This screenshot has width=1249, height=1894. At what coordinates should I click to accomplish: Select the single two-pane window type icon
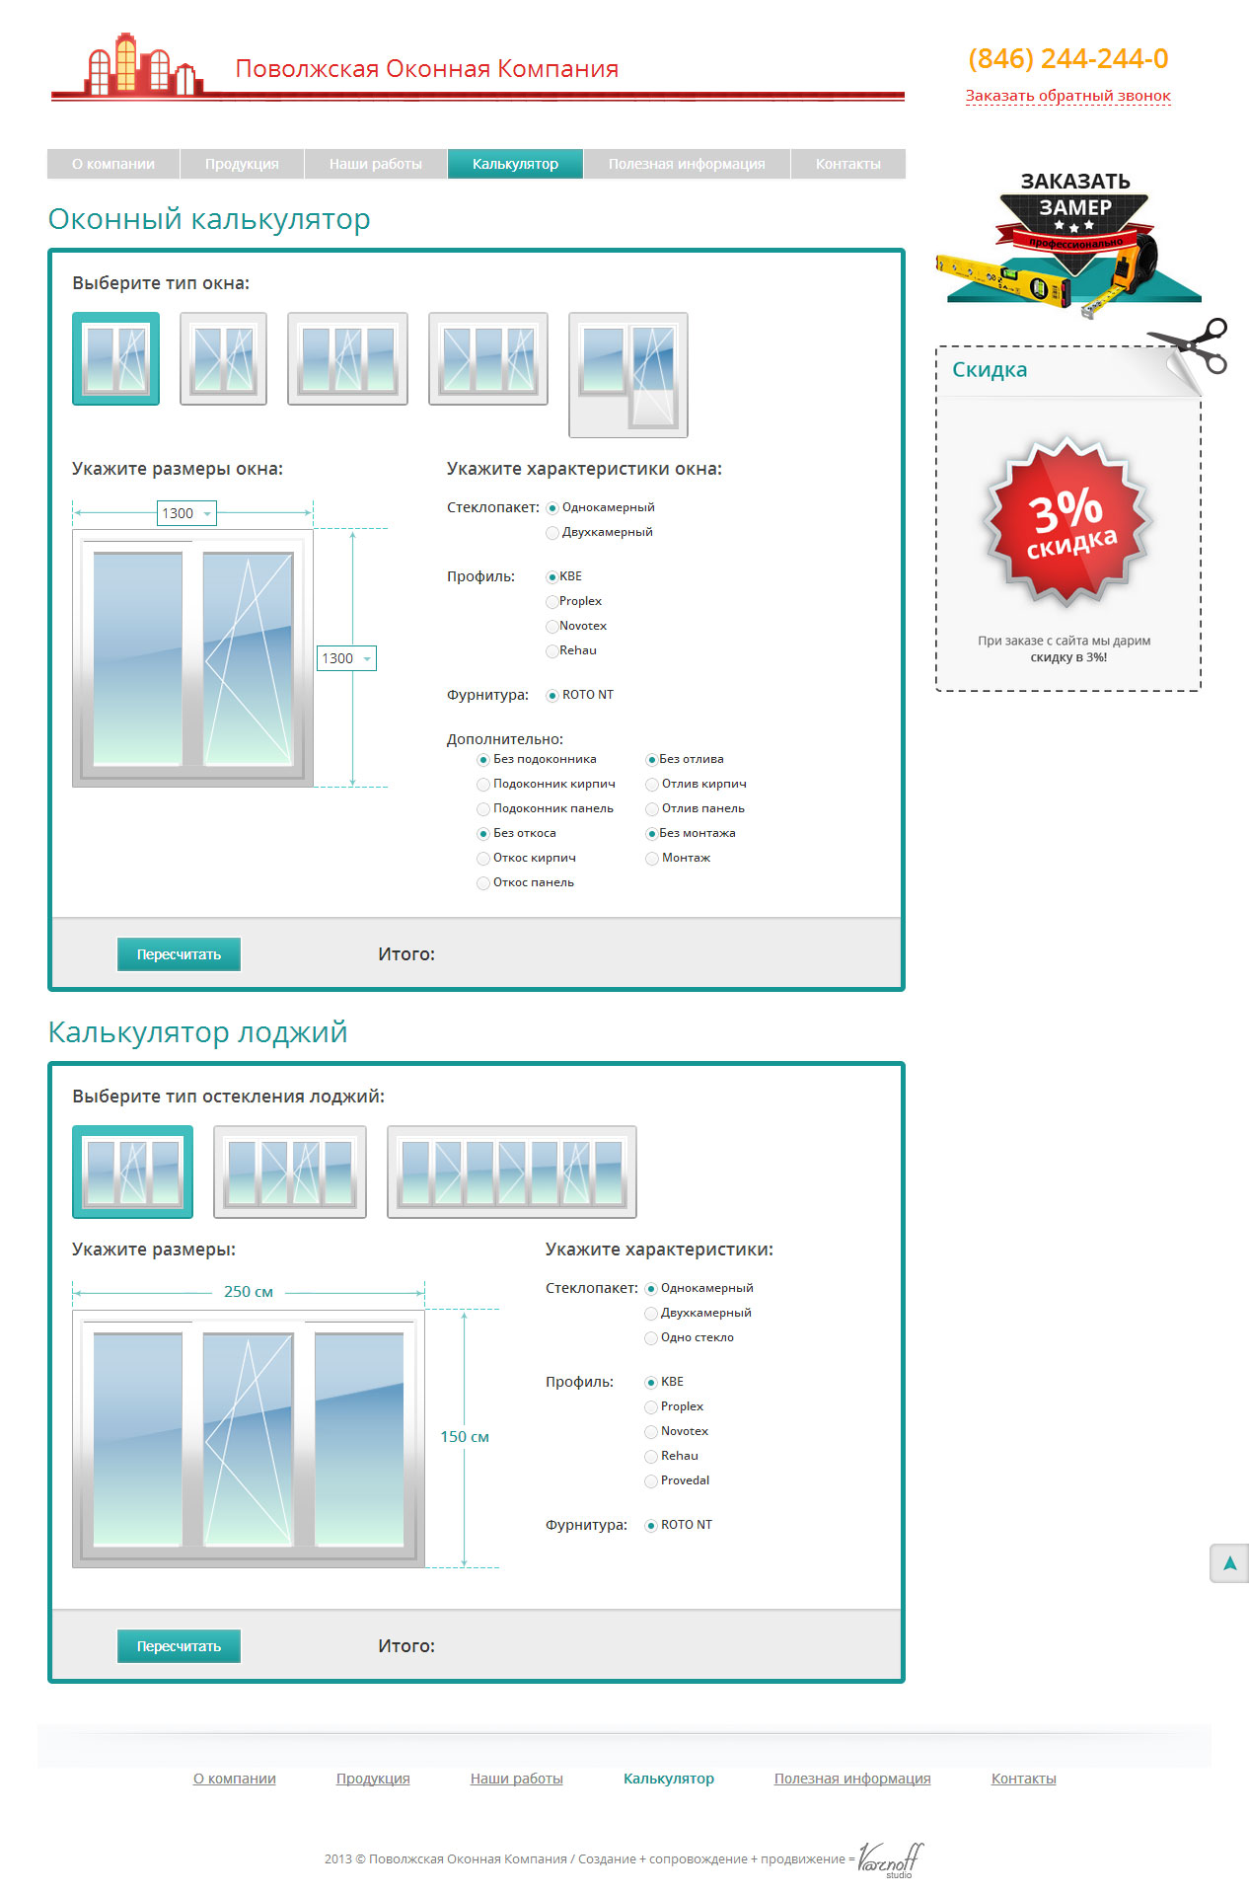(x=115, y=358)
